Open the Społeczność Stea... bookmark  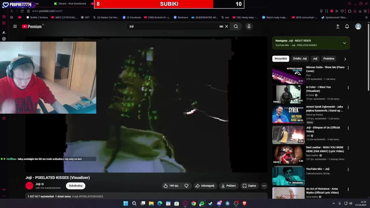click(334, 17)
